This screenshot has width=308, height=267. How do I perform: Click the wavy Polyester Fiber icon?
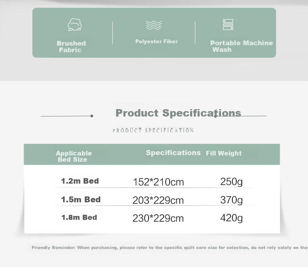[154, 25]
